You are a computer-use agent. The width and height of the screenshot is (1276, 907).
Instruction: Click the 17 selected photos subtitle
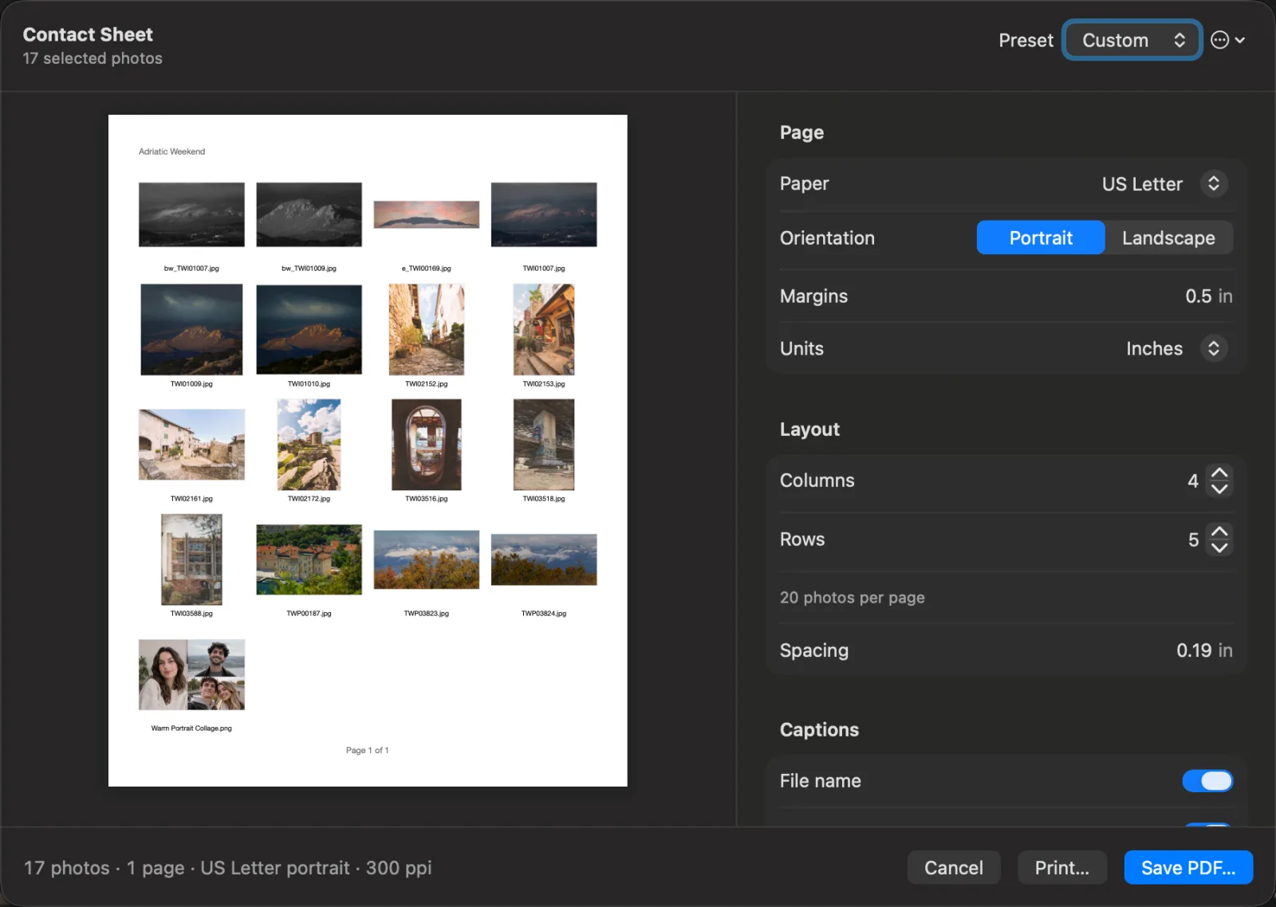click(93, 58)
